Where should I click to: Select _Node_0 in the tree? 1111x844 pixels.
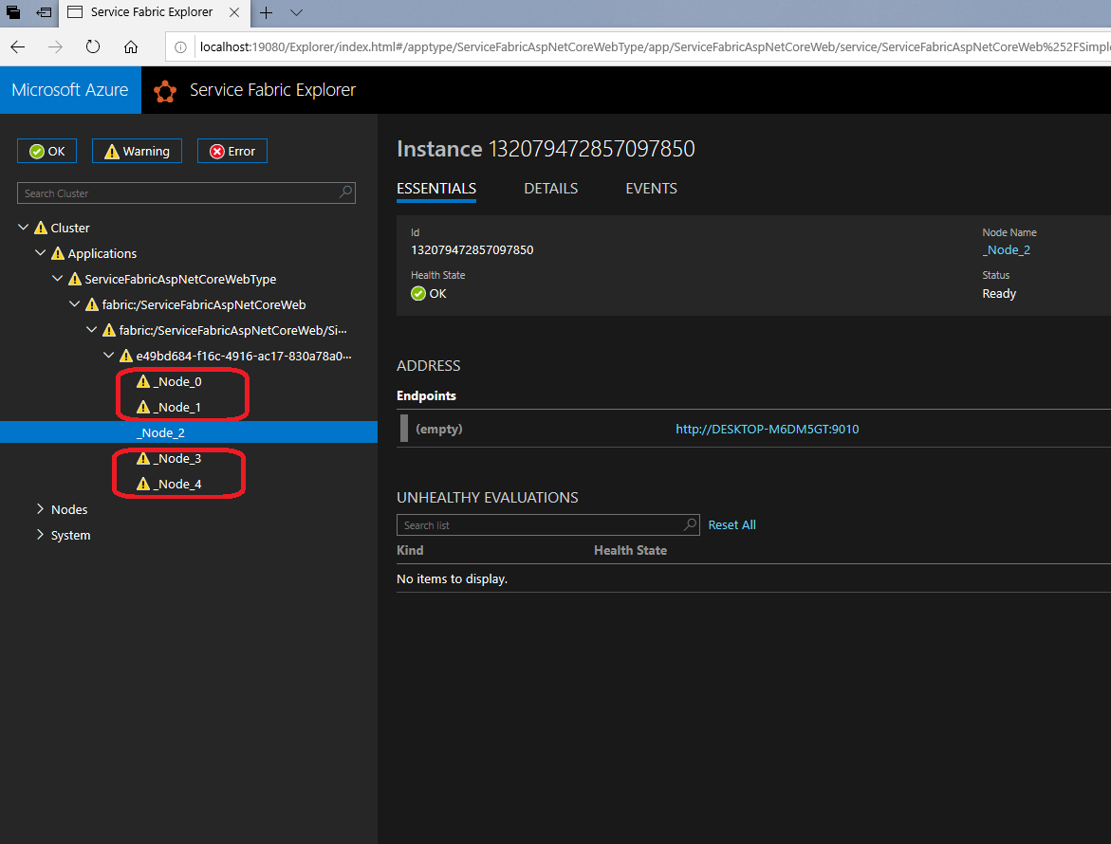click(x=177, y=381)
